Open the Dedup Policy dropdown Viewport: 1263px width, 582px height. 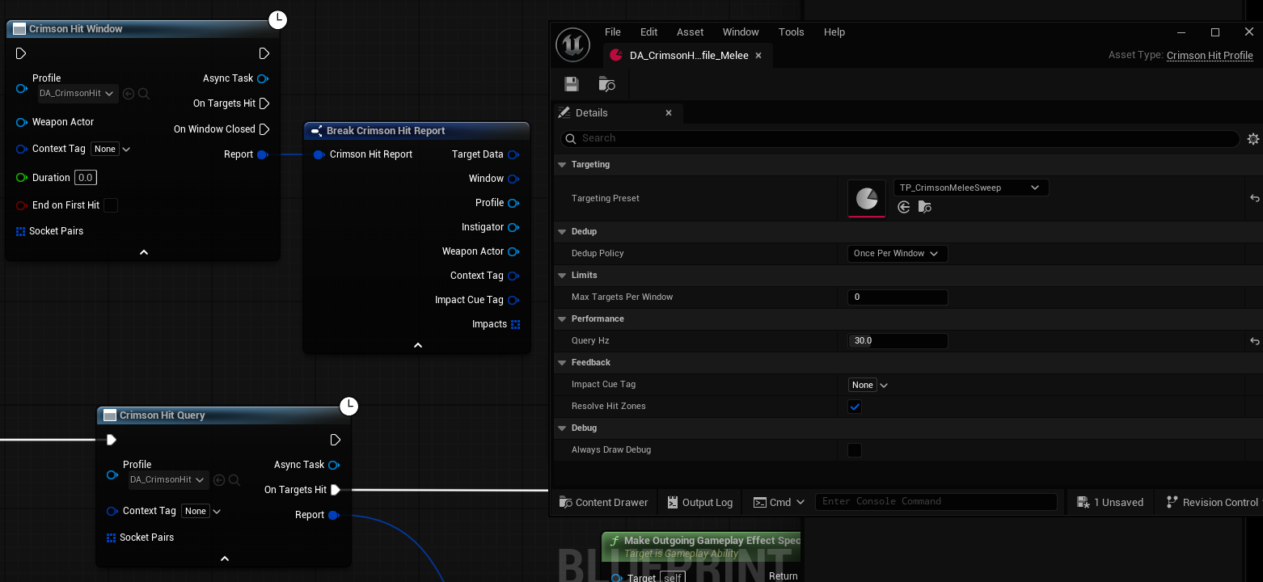click(898, 254)
